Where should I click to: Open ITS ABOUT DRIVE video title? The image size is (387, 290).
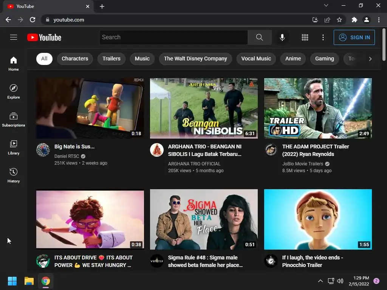pyautogui.click(x=93, y=261)
